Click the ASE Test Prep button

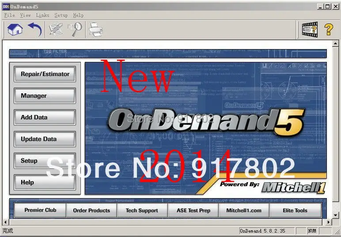(193, 210)
